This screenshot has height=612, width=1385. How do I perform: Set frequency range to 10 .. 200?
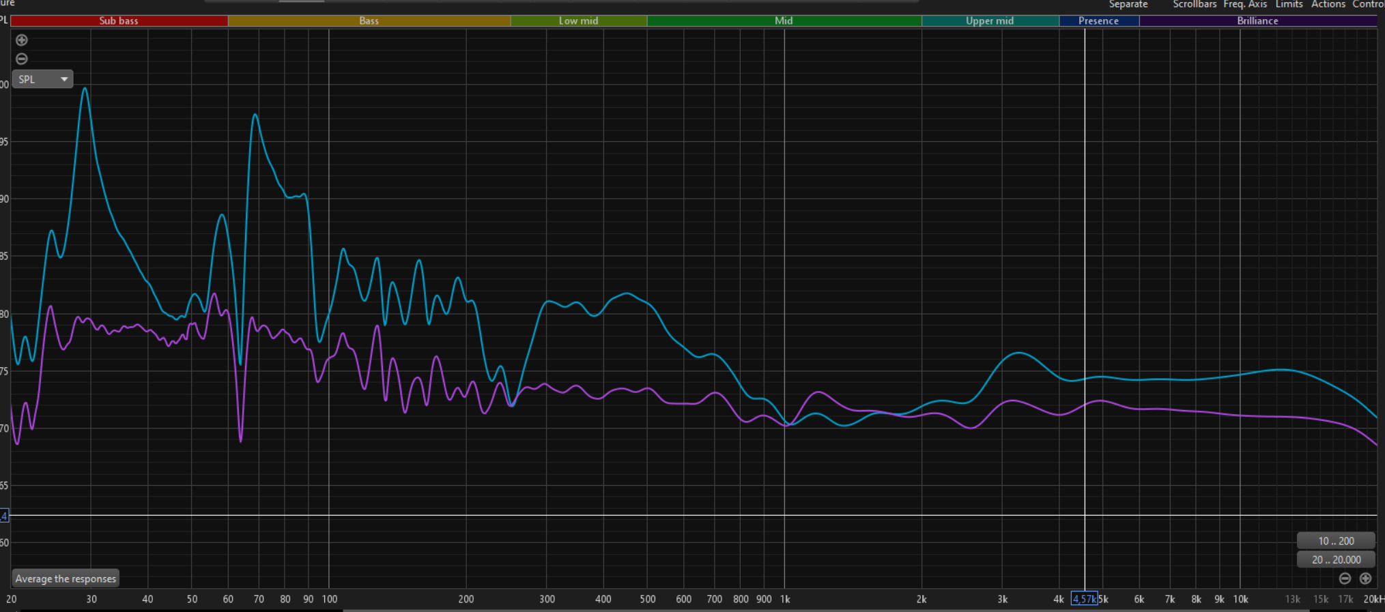(x=1336, y=541)
